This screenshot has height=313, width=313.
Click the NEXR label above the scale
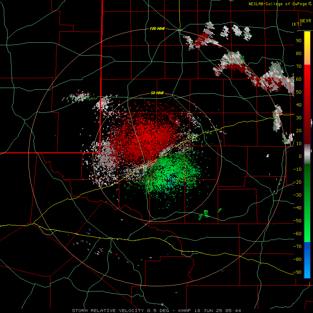tap(306, 21)
